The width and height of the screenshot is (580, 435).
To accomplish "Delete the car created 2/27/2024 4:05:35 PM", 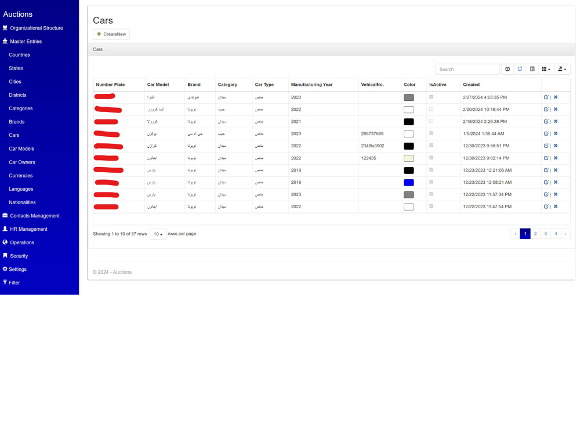I will click(x=556, y=97).
